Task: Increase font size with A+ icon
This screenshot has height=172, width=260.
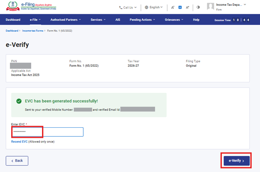Action: point(187,7)
